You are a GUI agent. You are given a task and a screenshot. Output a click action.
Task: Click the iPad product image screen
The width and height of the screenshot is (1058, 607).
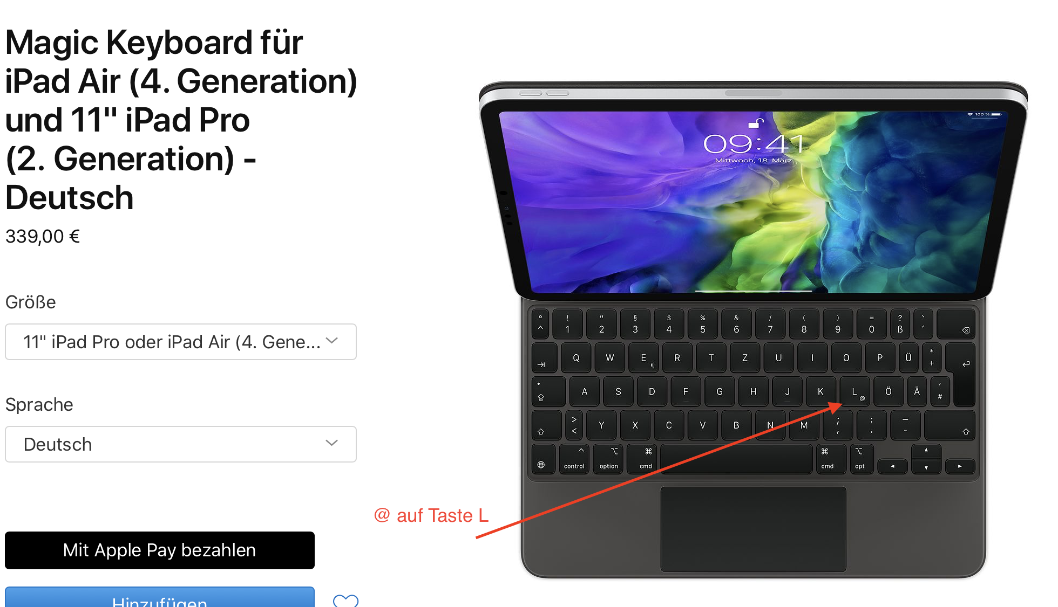coord(753,202)
